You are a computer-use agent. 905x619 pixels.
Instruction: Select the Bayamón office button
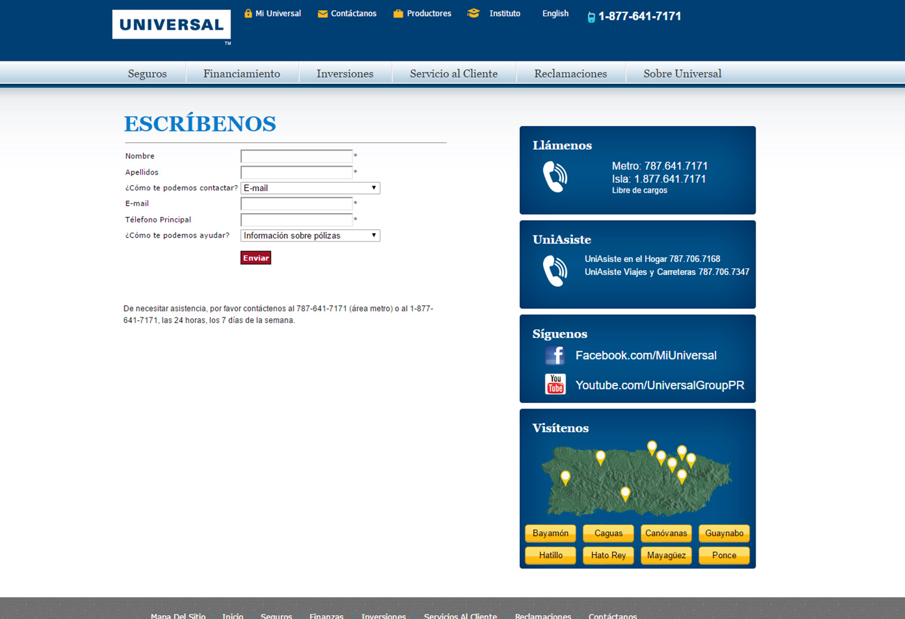point(550,533)
